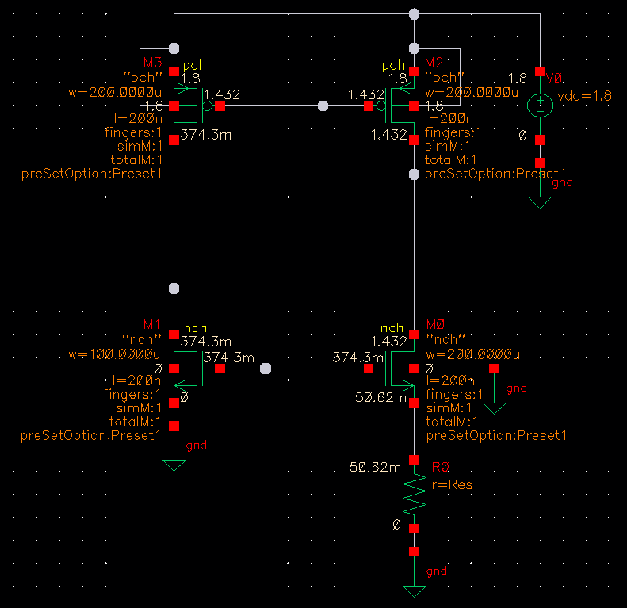Select the V0 instance name label

[553, 77]
